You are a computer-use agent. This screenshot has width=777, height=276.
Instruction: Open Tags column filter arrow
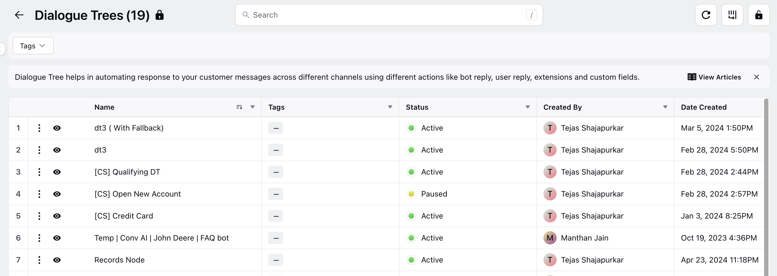390,107
